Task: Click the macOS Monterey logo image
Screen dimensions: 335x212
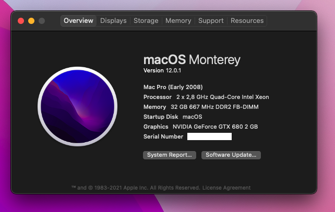Action: click(x=78, y=106)
